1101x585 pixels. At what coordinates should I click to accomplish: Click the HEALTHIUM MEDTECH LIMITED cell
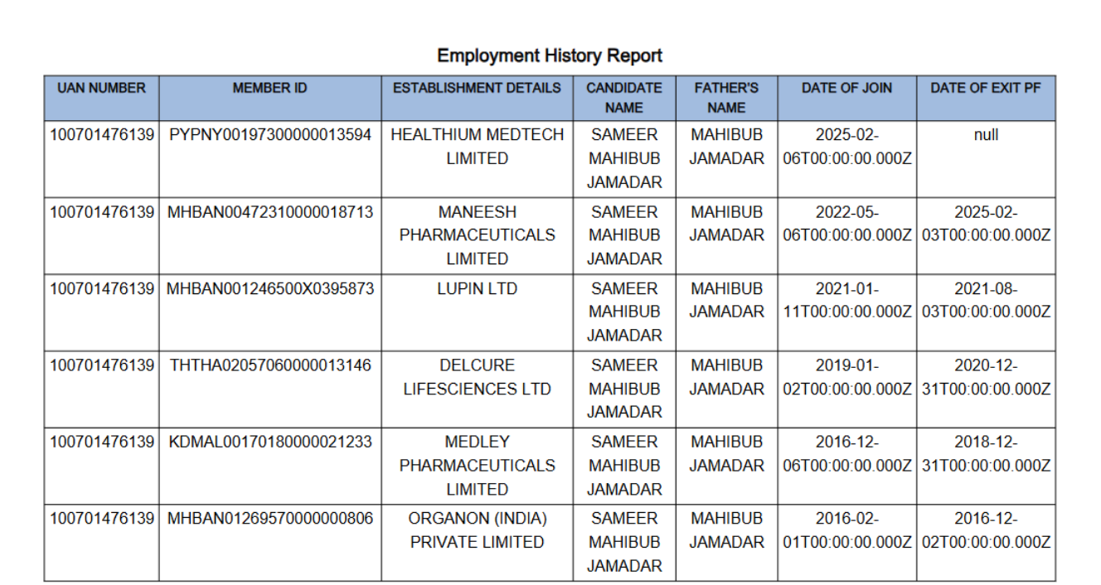pyautogui.click(x=477, y=147)
